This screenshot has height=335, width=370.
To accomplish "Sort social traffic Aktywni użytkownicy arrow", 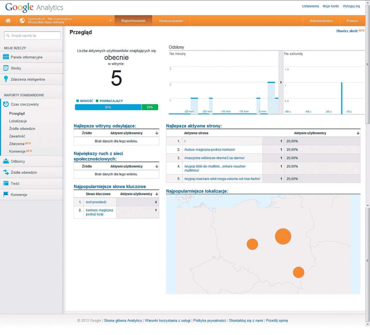I will [x=157, y=166].
